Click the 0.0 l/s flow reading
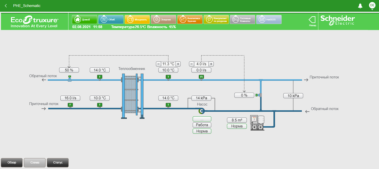This screenshot has height=169, width=379. click(x=201, y=70)
